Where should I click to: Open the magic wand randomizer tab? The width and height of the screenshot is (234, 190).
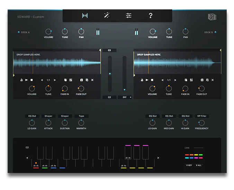(x=107, y=15)
